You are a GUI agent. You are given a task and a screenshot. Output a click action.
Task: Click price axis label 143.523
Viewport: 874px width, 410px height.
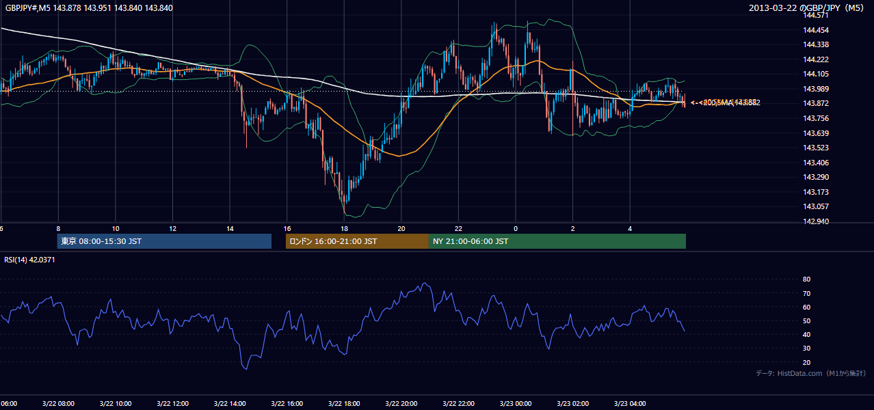tap(817, 148)
